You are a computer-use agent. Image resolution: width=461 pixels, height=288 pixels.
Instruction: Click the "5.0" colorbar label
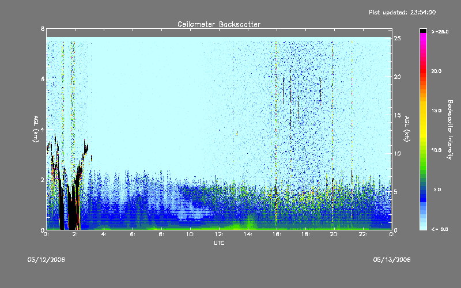coord(437,190)
